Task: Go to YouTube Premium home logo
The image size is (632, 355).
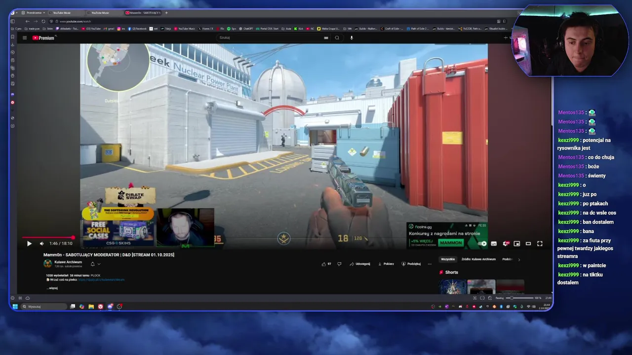Action: pos(43,38)
